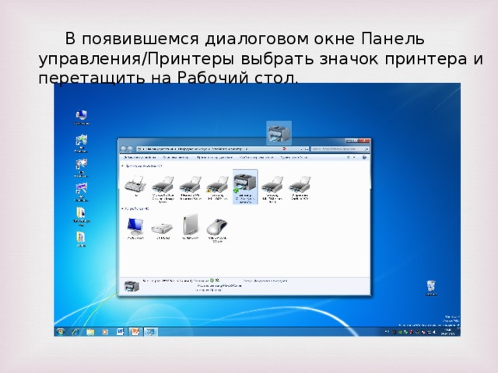This screenshot has width=498, height=373.
Task: Refresh the Devices and Printers address bar
Action: (x=306, y=148)
